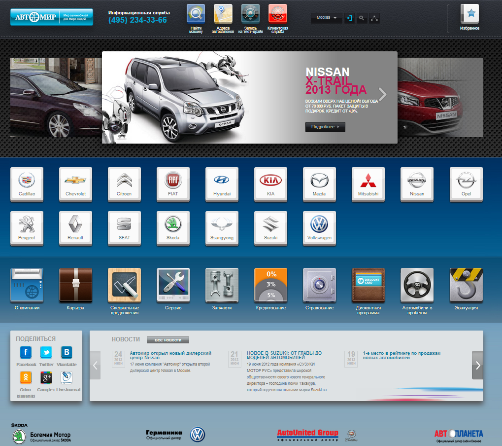Screen dimensions: 502x446
Task: Click the login arrow icon in header
Action: click(349, 18)
